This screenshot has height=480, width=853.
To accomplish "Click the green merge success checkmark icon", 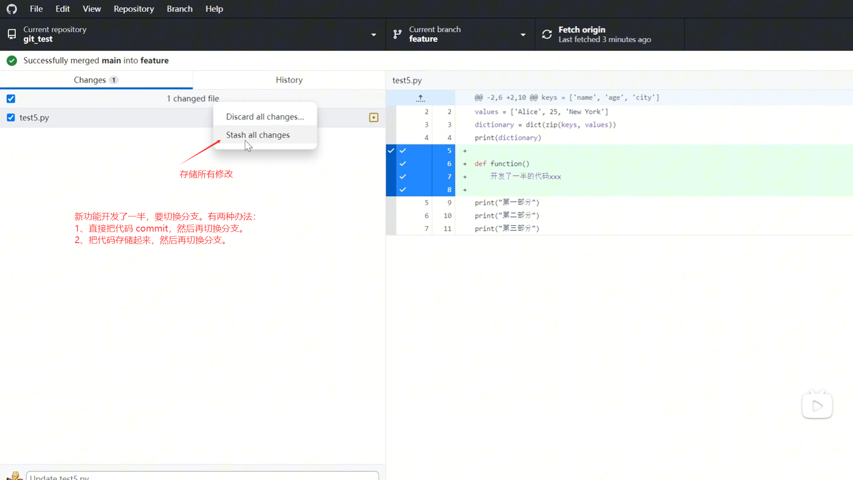I will (12, 60).
